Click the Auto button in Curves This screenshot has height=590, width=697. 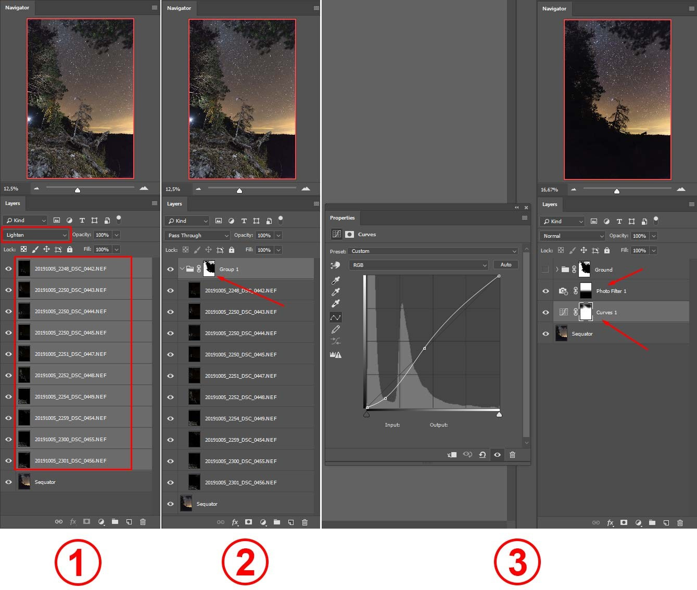click(504, 264)
